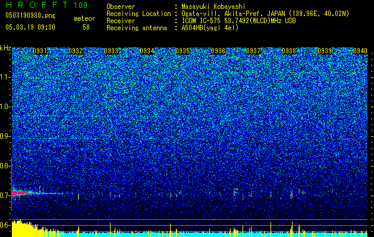Click the Observer field label
The image size is (374, 237).
[x=121, y=7]
